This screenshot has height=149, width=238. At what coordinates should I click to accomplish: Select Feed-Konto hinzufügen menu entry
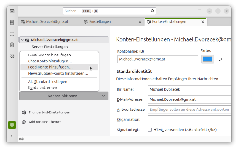tap(50, 67)
